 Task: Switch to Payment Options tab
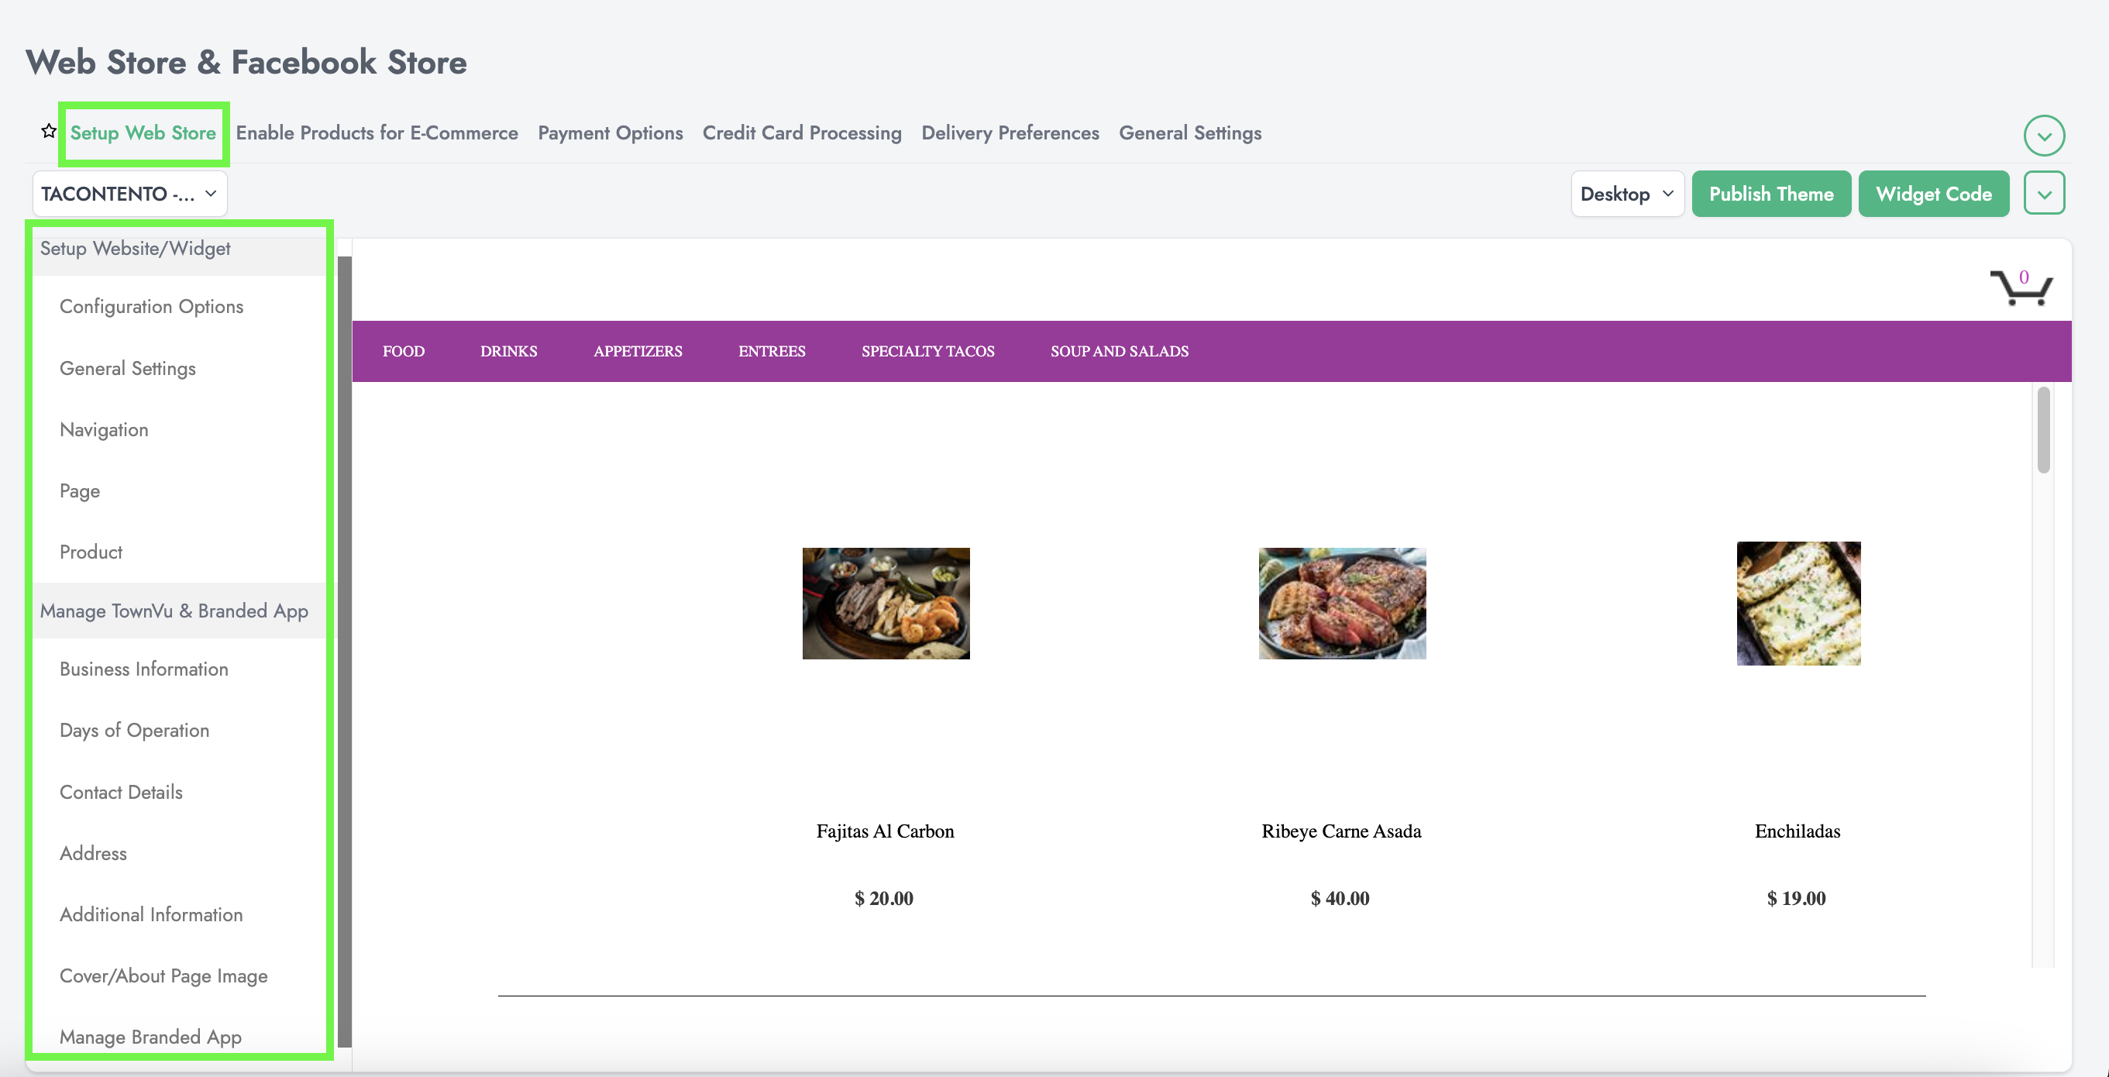pyautogui.click(x=610, y=132)
